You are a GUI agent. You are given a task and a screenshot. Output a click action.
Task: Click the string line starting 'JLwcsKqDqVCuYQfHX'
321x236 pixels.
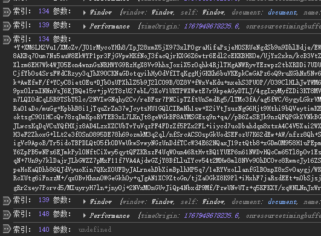click(167, 126)
